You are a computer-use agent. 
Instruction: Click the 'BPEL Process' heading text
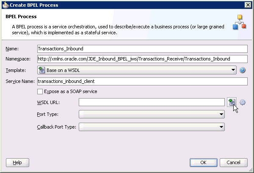(x=21, y=16)
